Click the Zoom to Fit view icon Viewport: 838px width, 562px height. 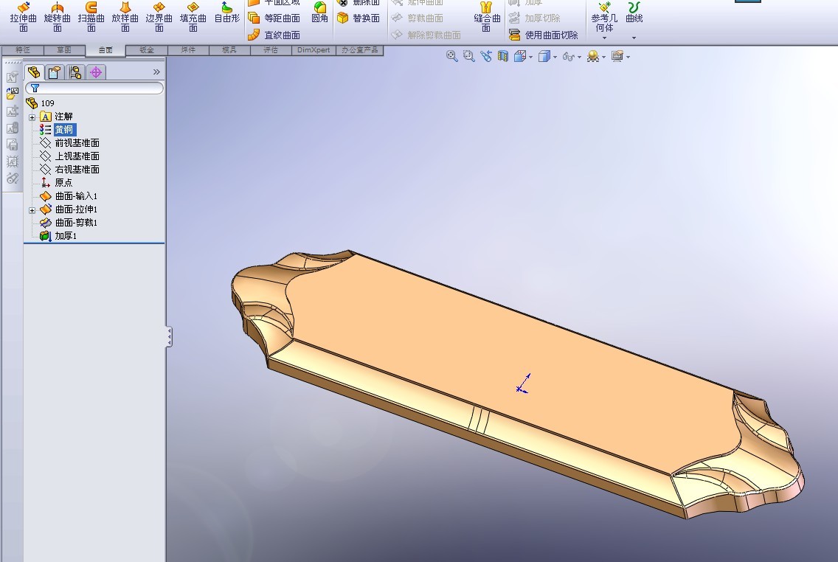[452, 56]
